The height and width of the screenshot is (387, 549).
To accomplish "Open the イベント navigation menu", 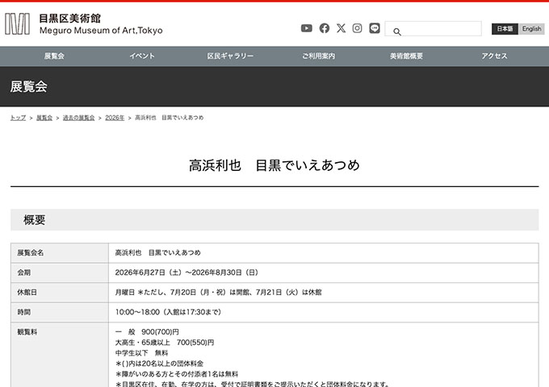I will 142,56.
